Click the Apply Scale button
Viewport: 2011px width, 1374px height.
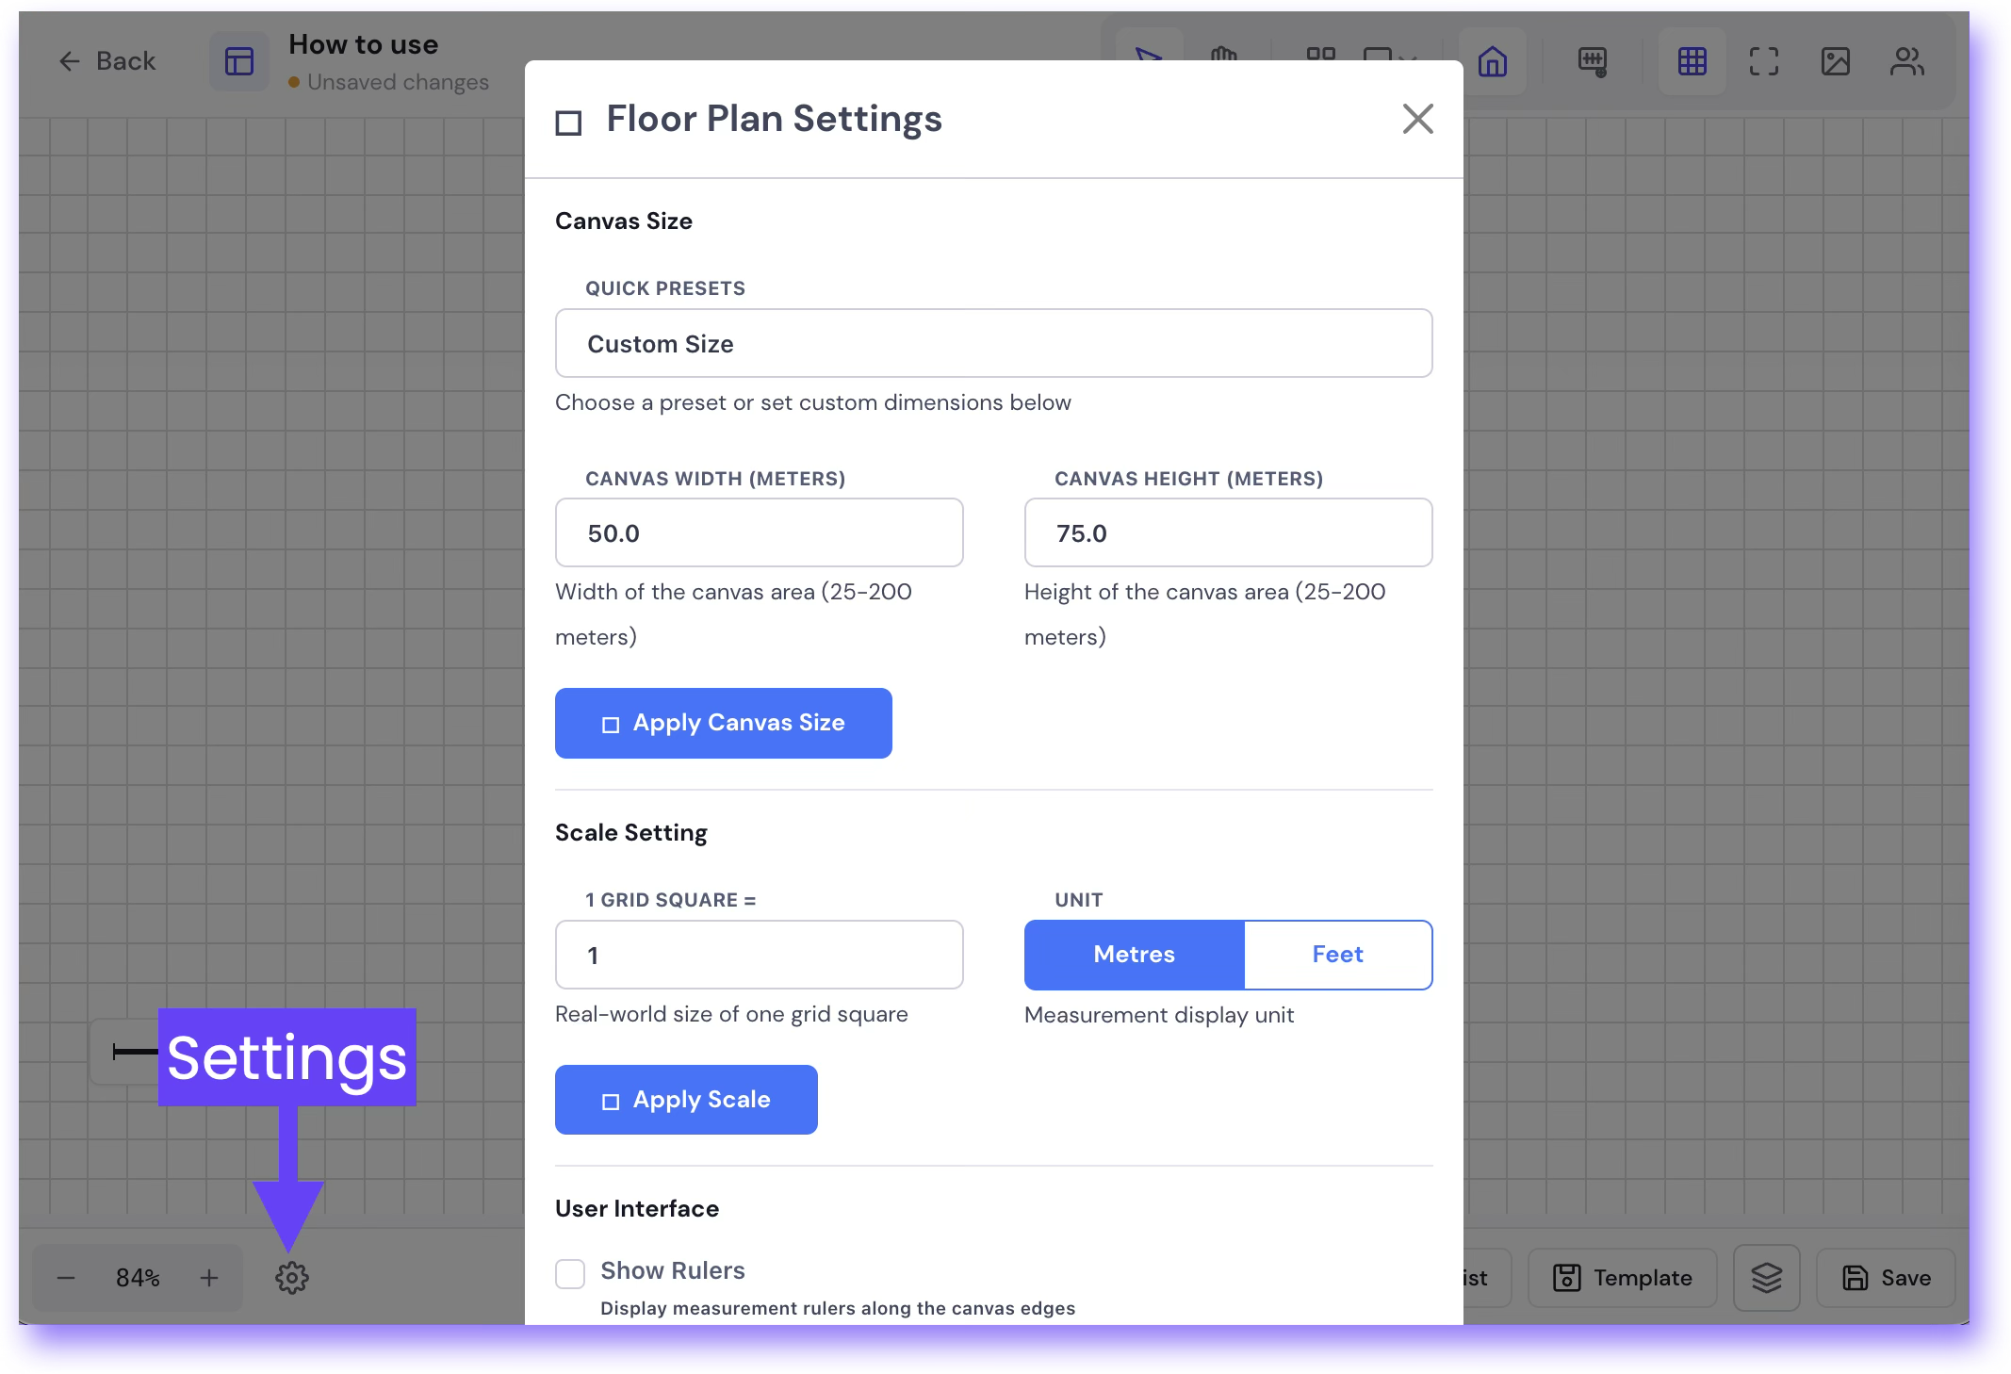point(686,1100)
